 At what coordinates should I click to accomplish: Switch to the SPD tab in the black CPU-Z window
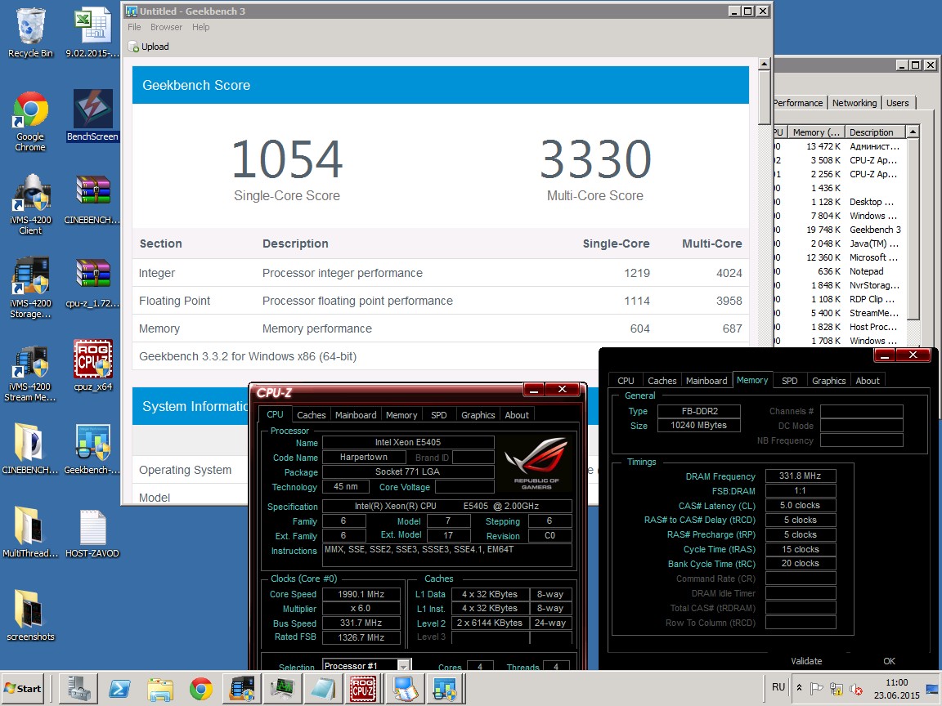pos(789,381)
